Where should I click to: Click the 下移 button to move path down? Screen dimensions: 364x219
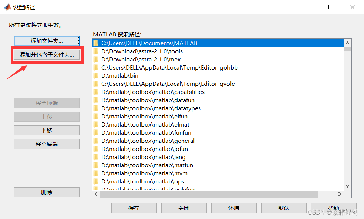46,130
